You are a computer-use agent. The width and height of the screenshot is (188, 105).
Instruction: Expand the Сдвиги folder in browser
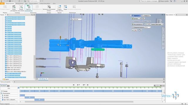pyautogui.click(x=2, y=79)
